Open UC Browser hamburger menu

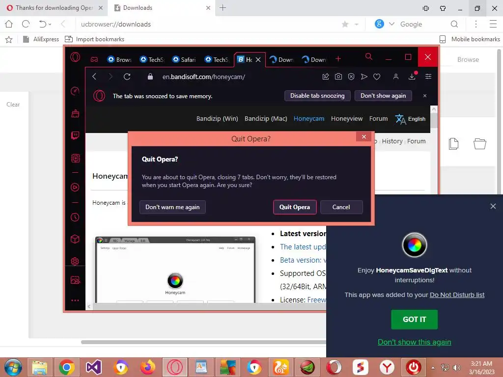(x=493, y=24)
